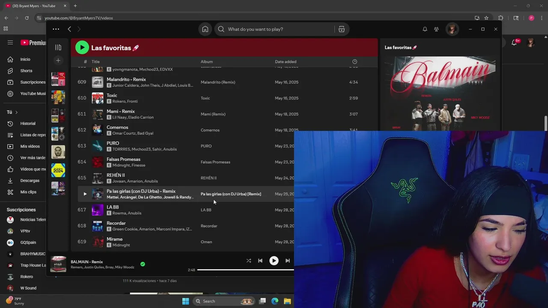The width and height of the screenshot is (548, 308).
Task: Open Microsoft Edge from taskbar
Action: point(275,301)
